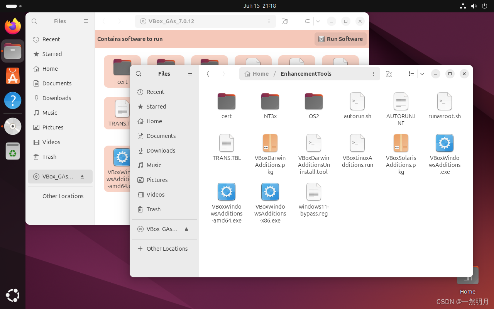Open Other Locations in front window sidebar
The width and height of the screenshot is (494, 309).
(164, 249)
